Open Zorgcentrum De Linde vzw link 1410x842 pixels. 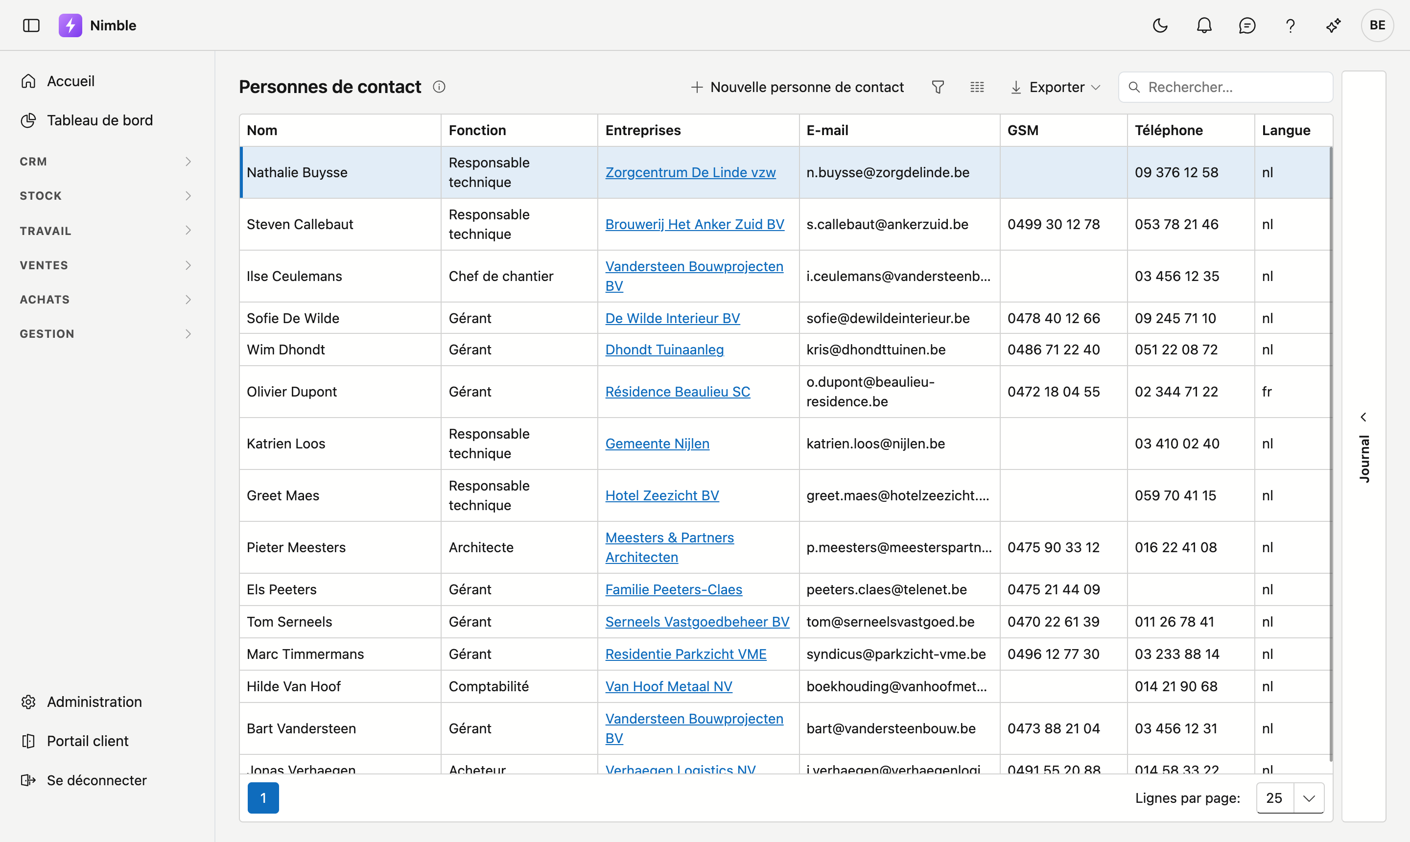(x=690, y=172)
